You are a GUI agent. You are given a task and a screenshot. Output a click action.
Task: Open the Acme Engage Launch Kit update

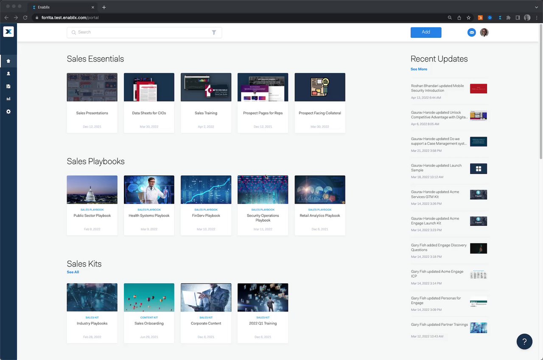coord(449,223)
